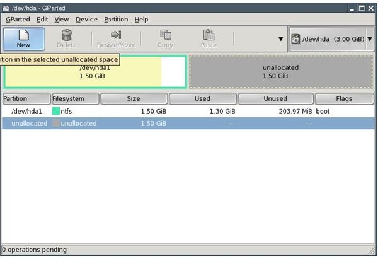Click the boot flag cell

point(323,111)
